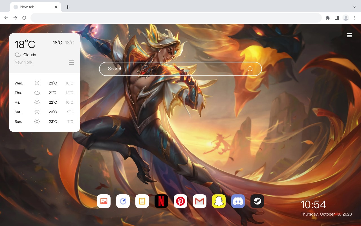Go forward to the next page

tap(15, 18)
